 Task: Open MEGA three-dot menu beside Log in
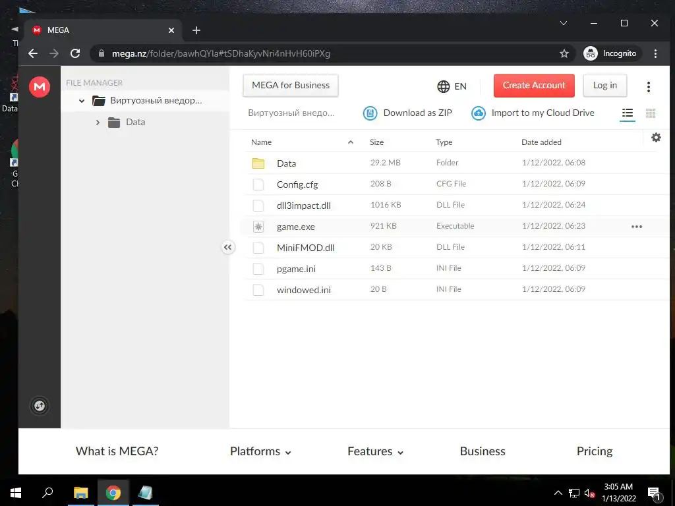click(649, 86)
